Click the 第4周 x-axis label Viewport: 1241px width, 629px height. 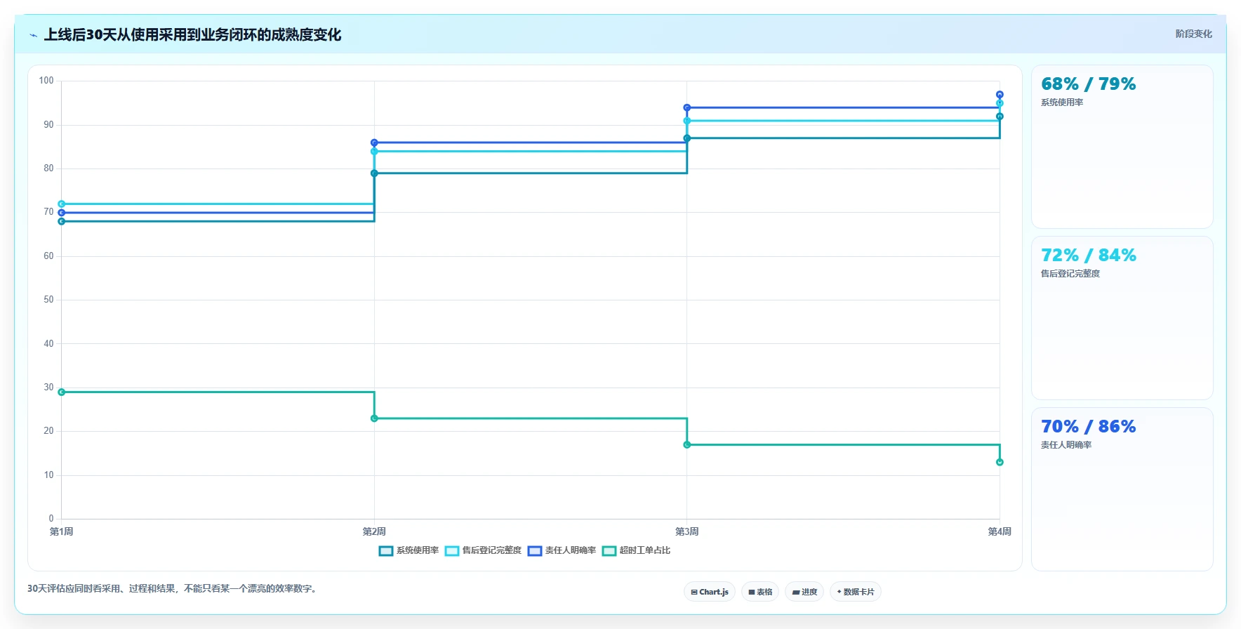pos(1000,531)
